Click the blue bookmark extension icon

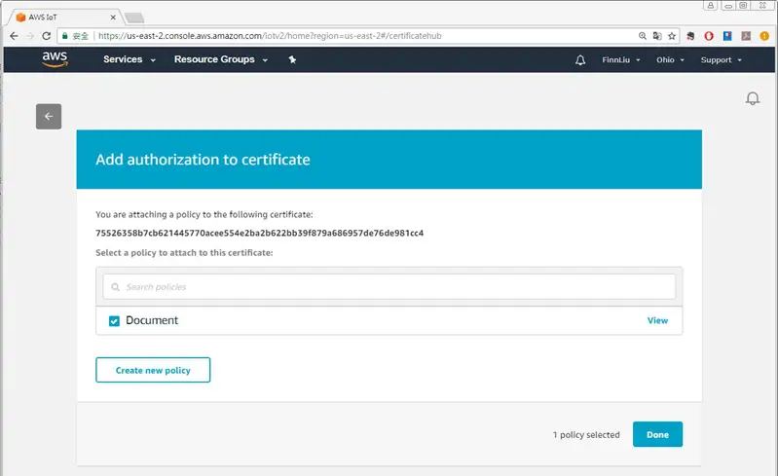tap(727, 36)
